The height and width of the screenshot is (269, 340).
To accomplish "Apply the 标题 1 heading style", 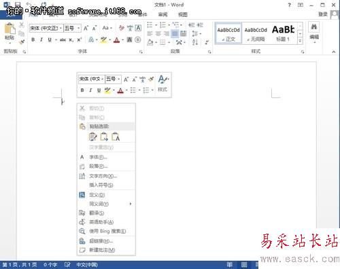I will click(x=283, y=33).
